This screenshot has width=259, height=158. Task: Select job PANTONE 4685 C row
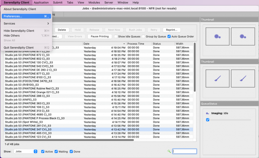[98, 115]
